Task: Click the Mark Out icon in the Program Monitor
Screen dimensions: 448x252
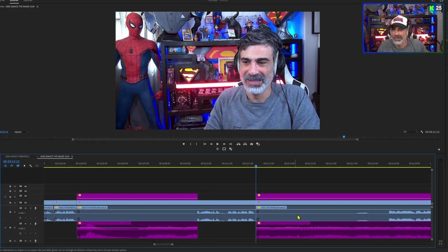Action: point(196,144)
